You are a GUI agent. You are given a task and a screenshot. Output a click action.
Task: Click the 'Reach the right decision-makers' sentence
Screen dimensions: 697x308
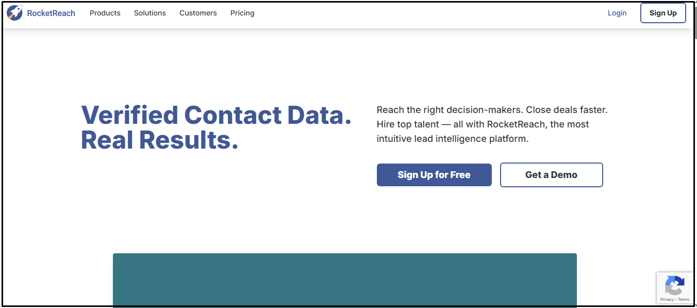492,110
